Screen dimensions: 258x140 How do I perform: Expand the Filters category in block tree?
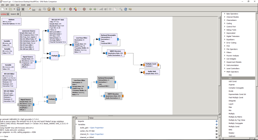click(224, 52)
